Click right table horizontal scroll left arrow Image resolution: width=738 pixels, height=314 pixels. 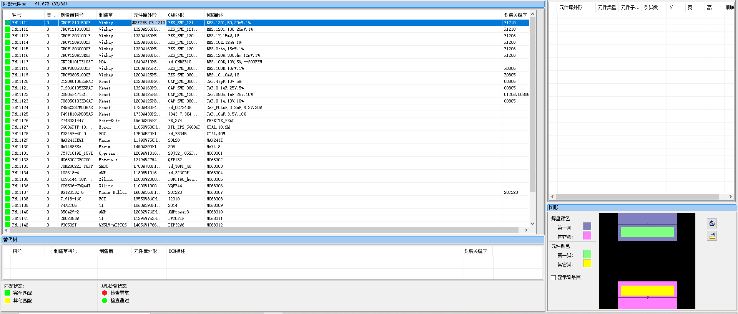[552, 197]
